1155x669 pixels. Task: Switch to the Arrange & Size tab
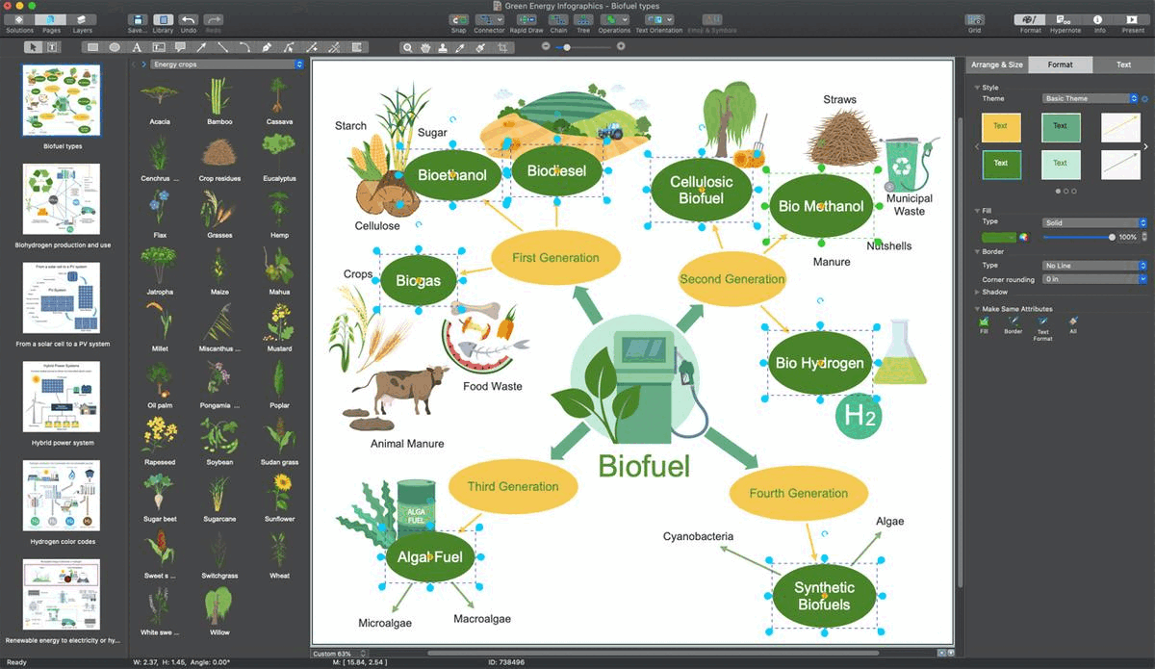[996, 64]
